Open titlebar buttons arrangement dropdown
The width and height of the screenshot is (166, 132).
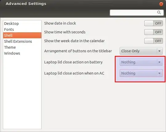pos(141,51)
